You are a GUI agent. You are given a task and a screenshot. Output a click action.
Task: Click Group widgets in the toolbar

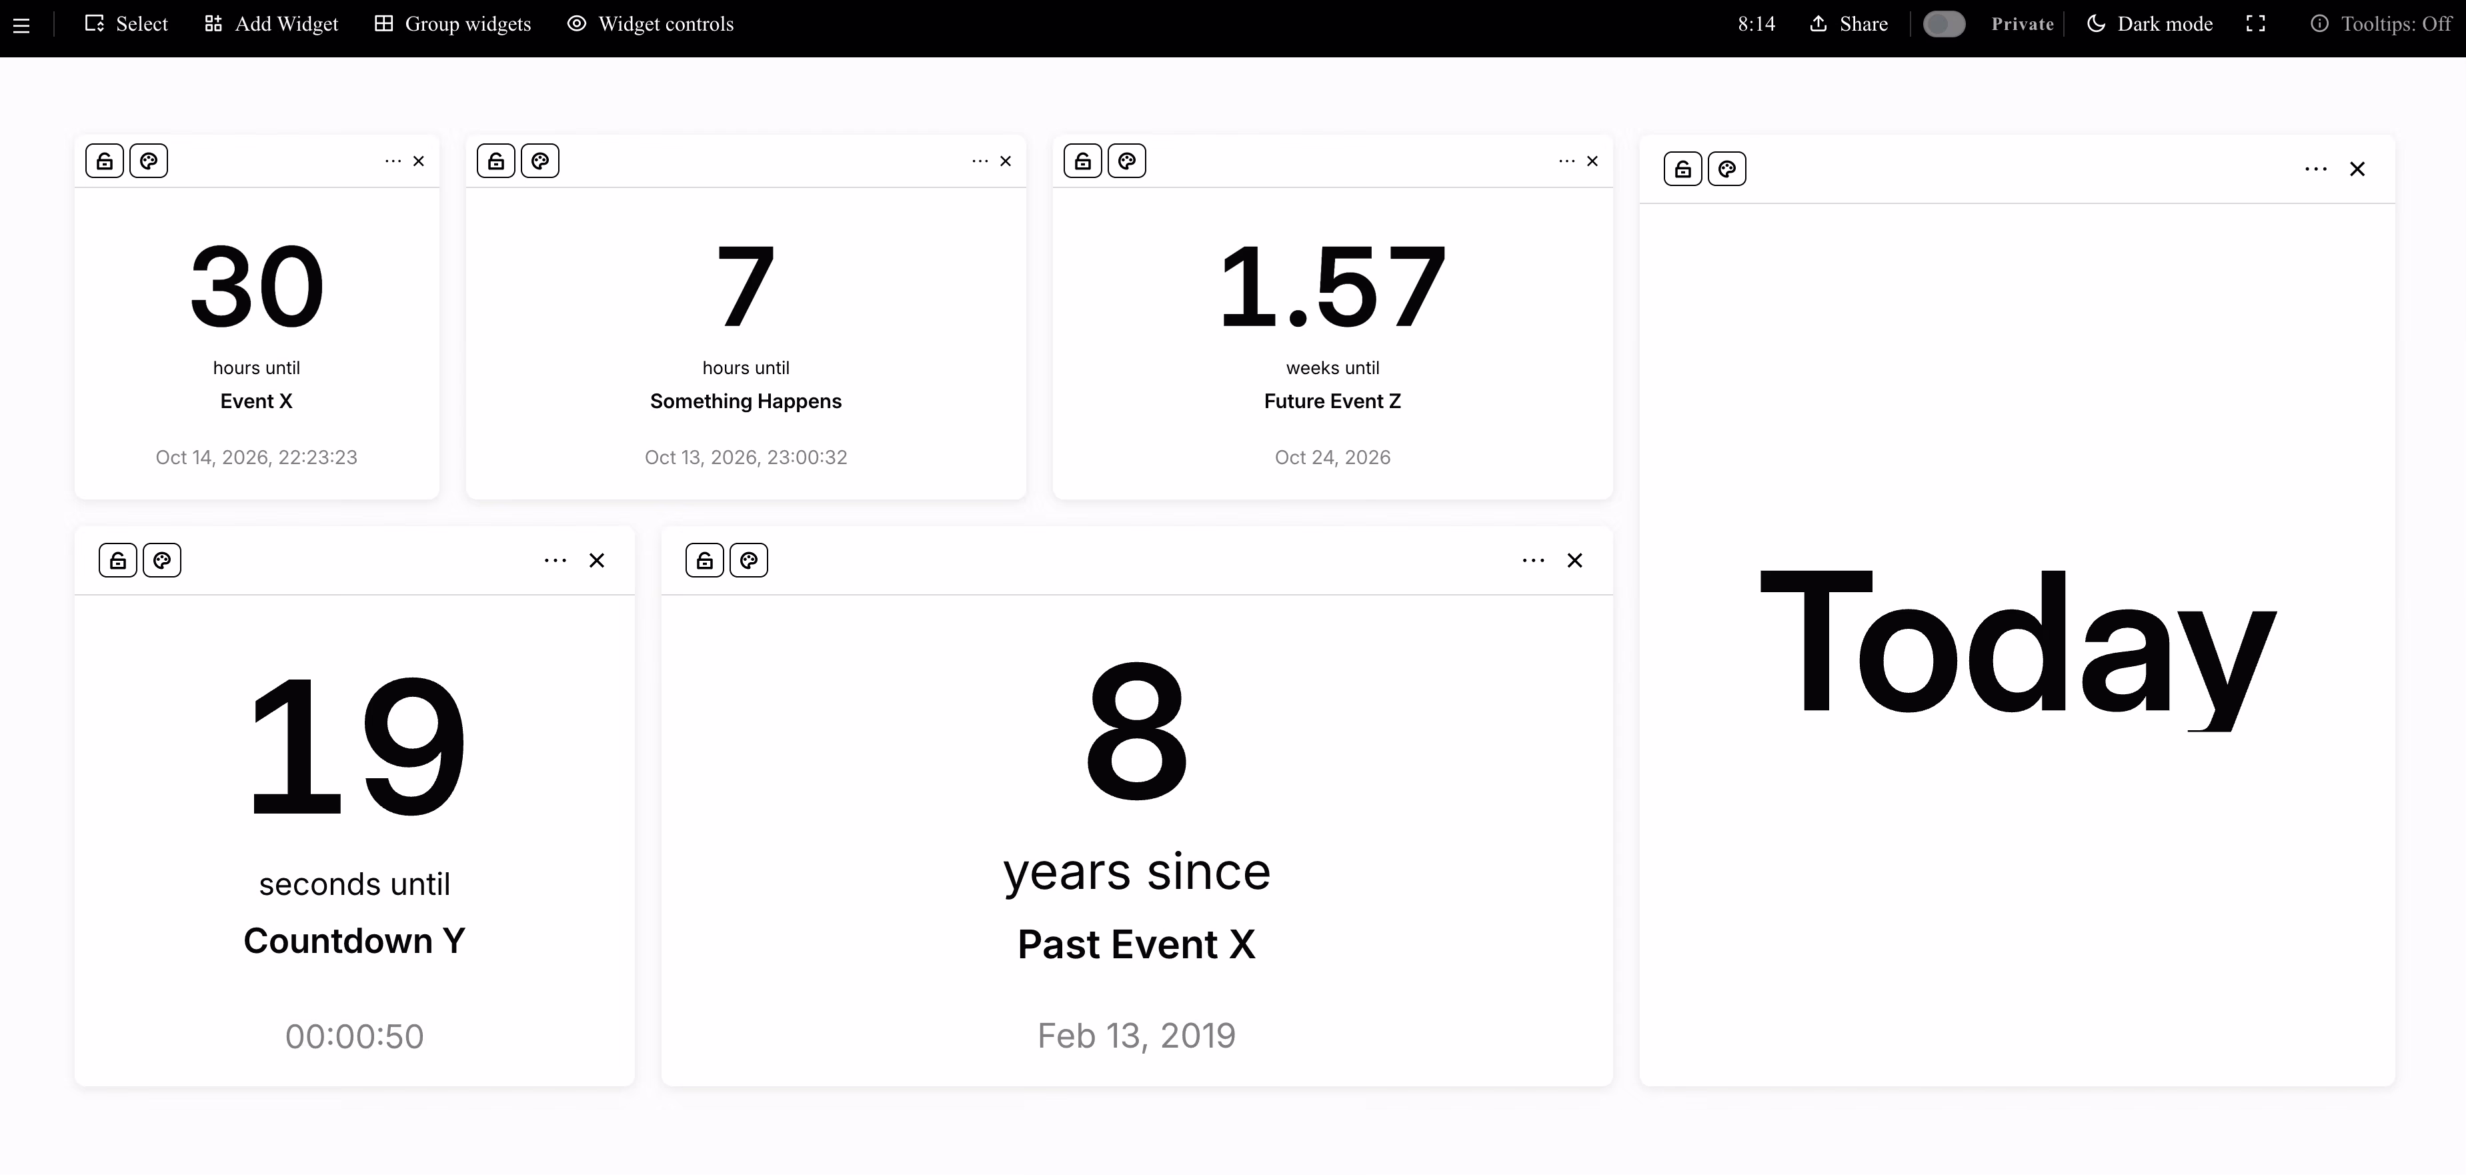pos(453,24)
